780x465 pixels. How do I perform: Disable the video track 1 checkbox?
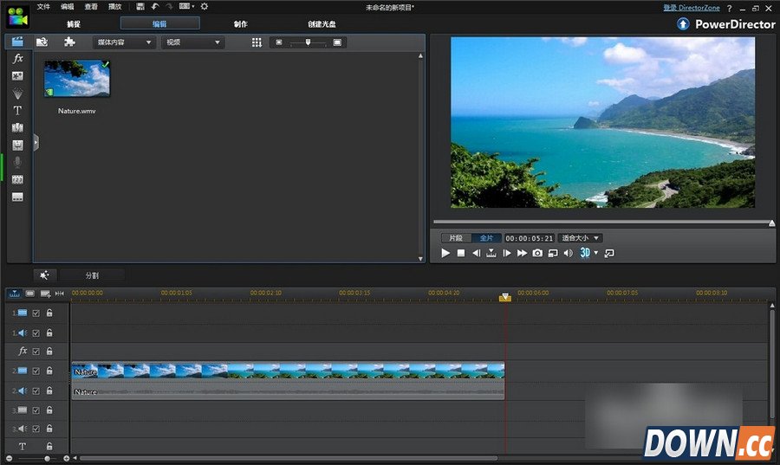coord(36,313)
